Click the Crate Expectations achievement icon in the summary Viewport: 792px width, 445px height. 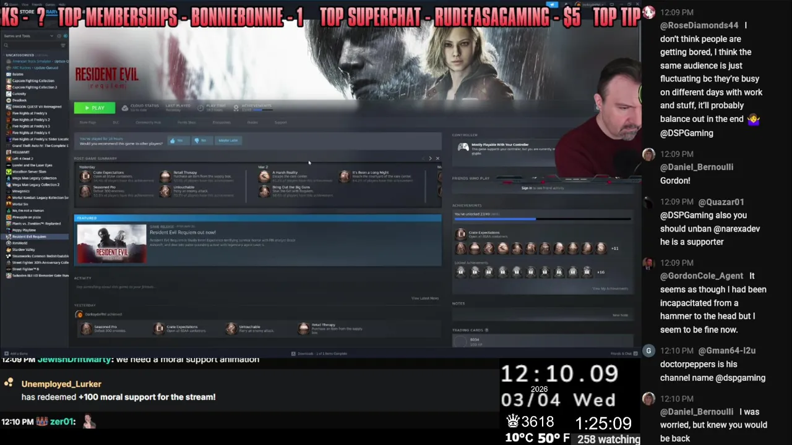coord(85,176)
